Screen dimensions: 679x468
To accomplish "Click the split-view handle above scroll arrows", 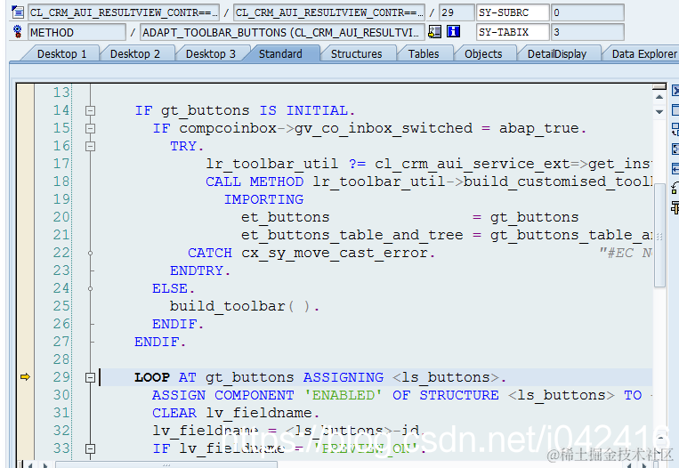I will (659, 87).
